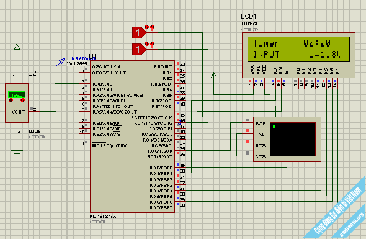Select the RC0/T1OSO/T1CKI pin label

point(152,118)
